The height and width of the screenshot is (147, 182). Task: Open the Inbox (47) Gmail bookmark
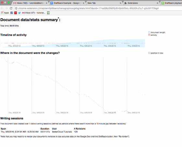point(34,13)
